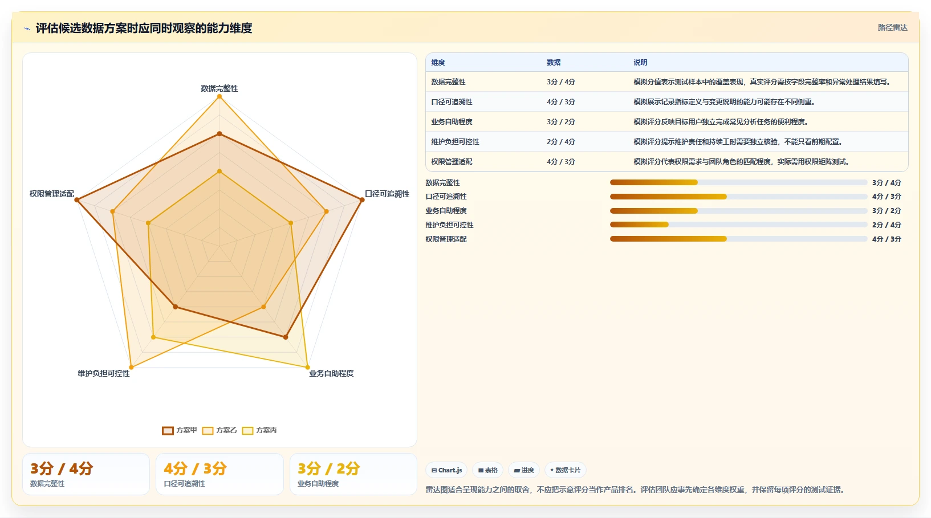Click the 表格 tag pill
931x518 pixels.
tap(487, 470)
